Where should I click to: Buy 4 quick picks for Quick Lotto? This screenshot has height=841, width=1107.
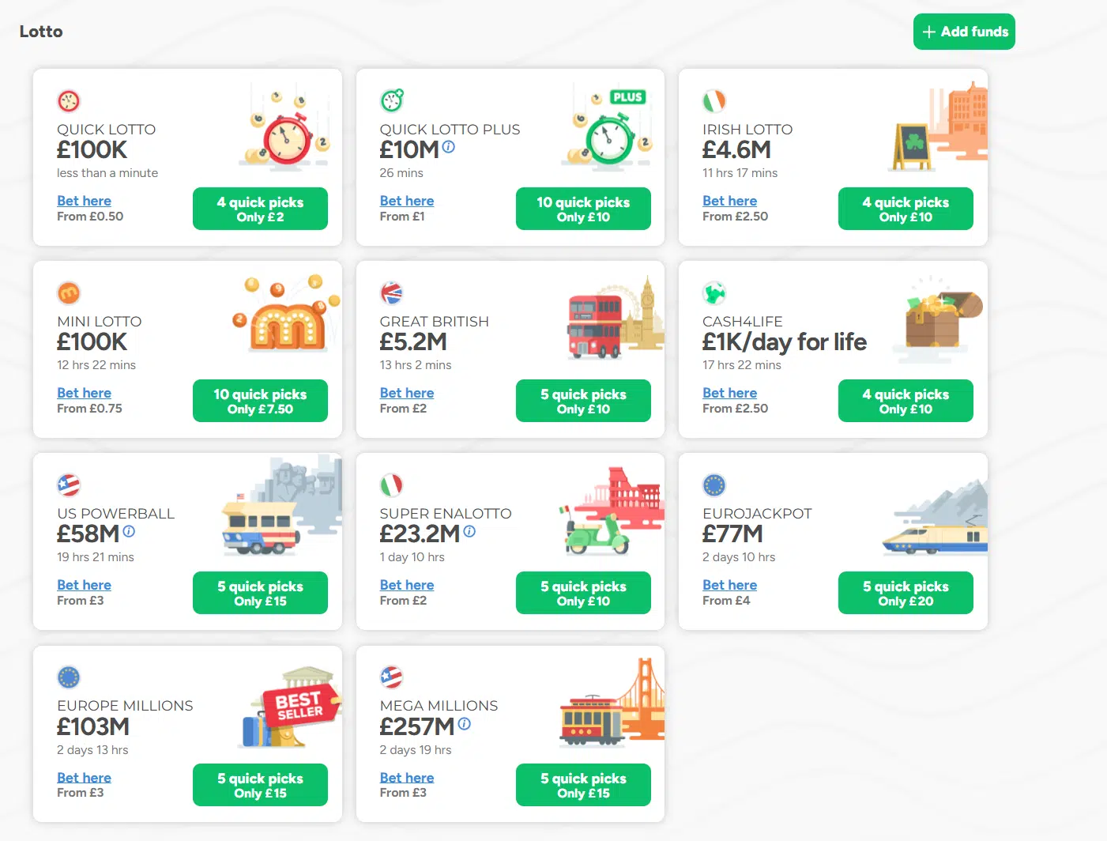(x=260, y=209)
